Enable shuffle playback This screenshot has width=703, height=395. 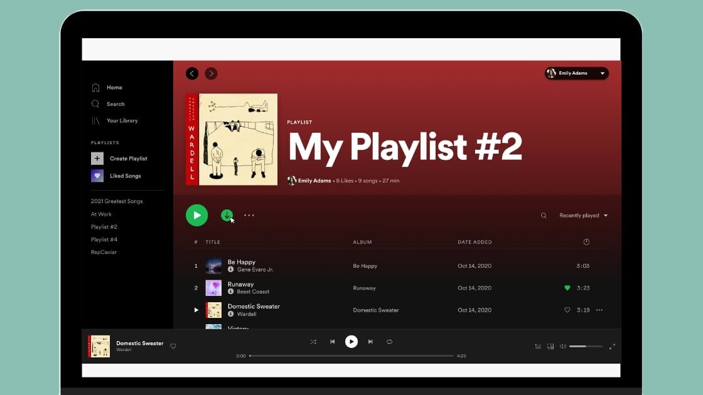[x=313, y=342]
